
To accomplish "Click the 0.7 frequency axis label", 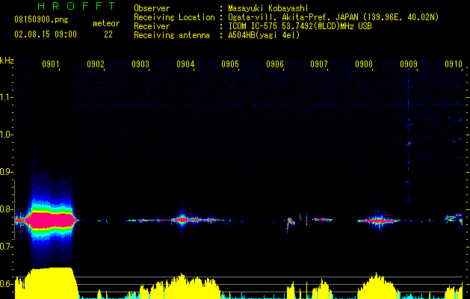I will [6, 247].
